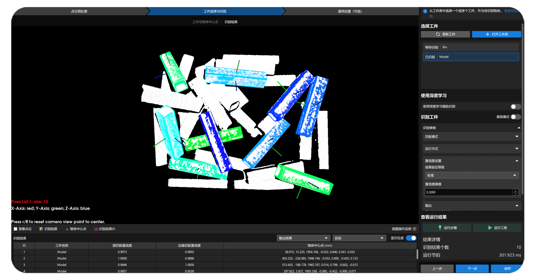Switch to the 工件与物体中心点 view tab

(205, 22)
